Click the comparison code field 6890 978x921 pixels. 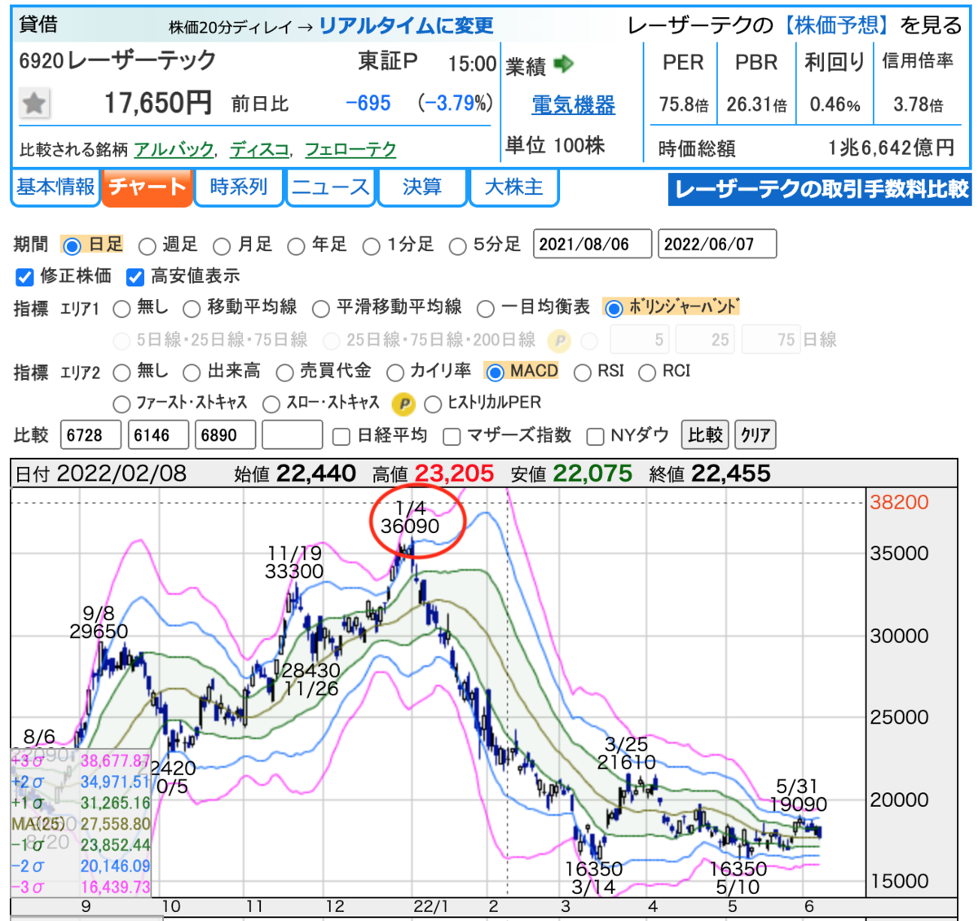[x=225, y=435]
